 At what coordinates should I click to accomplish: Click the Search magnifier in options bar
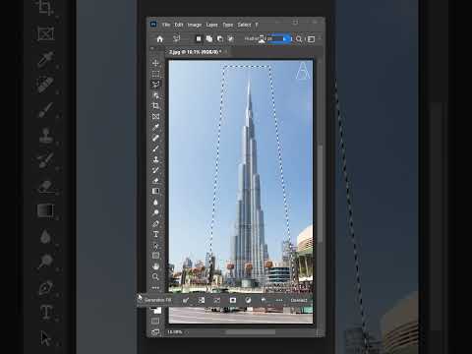(299, 39)
